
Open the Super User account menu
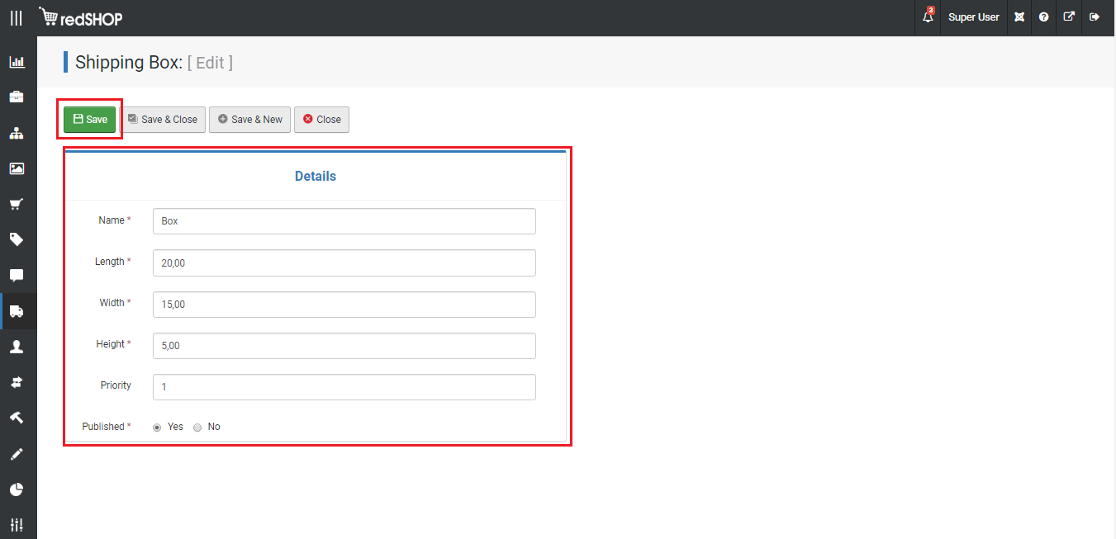click(x=974, y=17)
